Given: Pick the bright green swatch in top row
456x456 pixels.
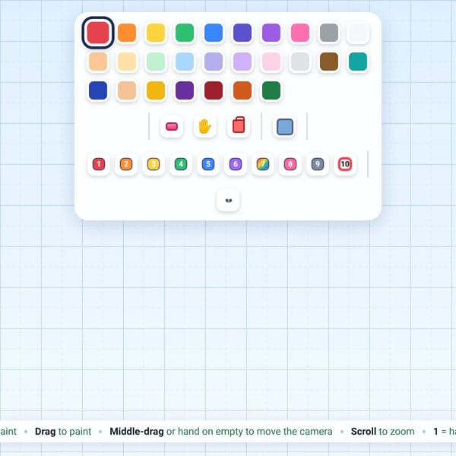Looking at the screenshot, I should click(185, 33).
